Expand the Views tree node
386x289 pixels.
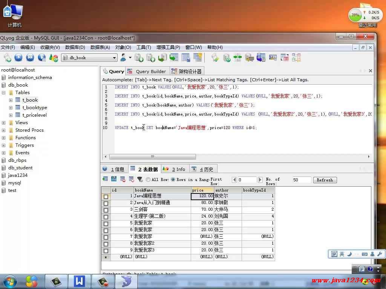3,123
